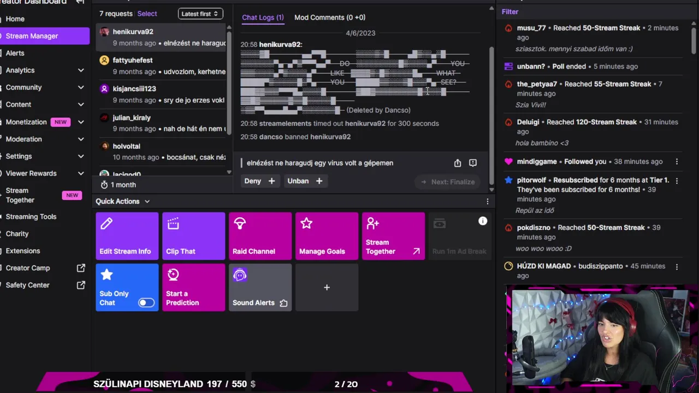Expand Community sidebar section
The image size is (699, 393).
[81, 87]
